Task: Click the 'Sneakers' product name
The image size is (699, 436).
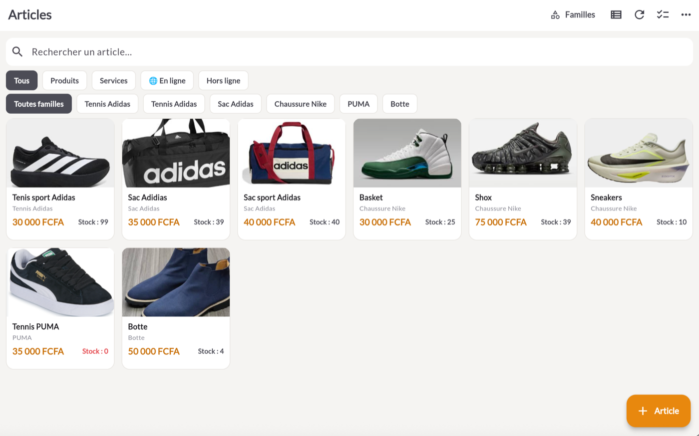Action: (x=606, y=198)
